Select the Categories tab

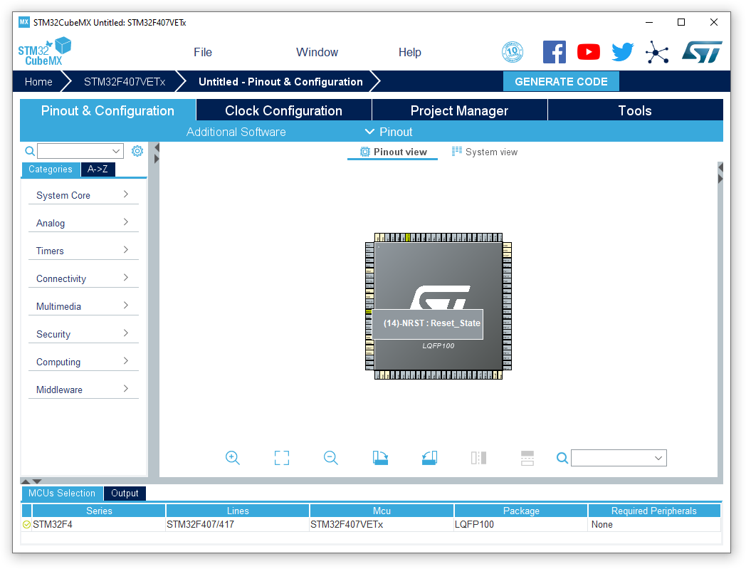[51, 169]
